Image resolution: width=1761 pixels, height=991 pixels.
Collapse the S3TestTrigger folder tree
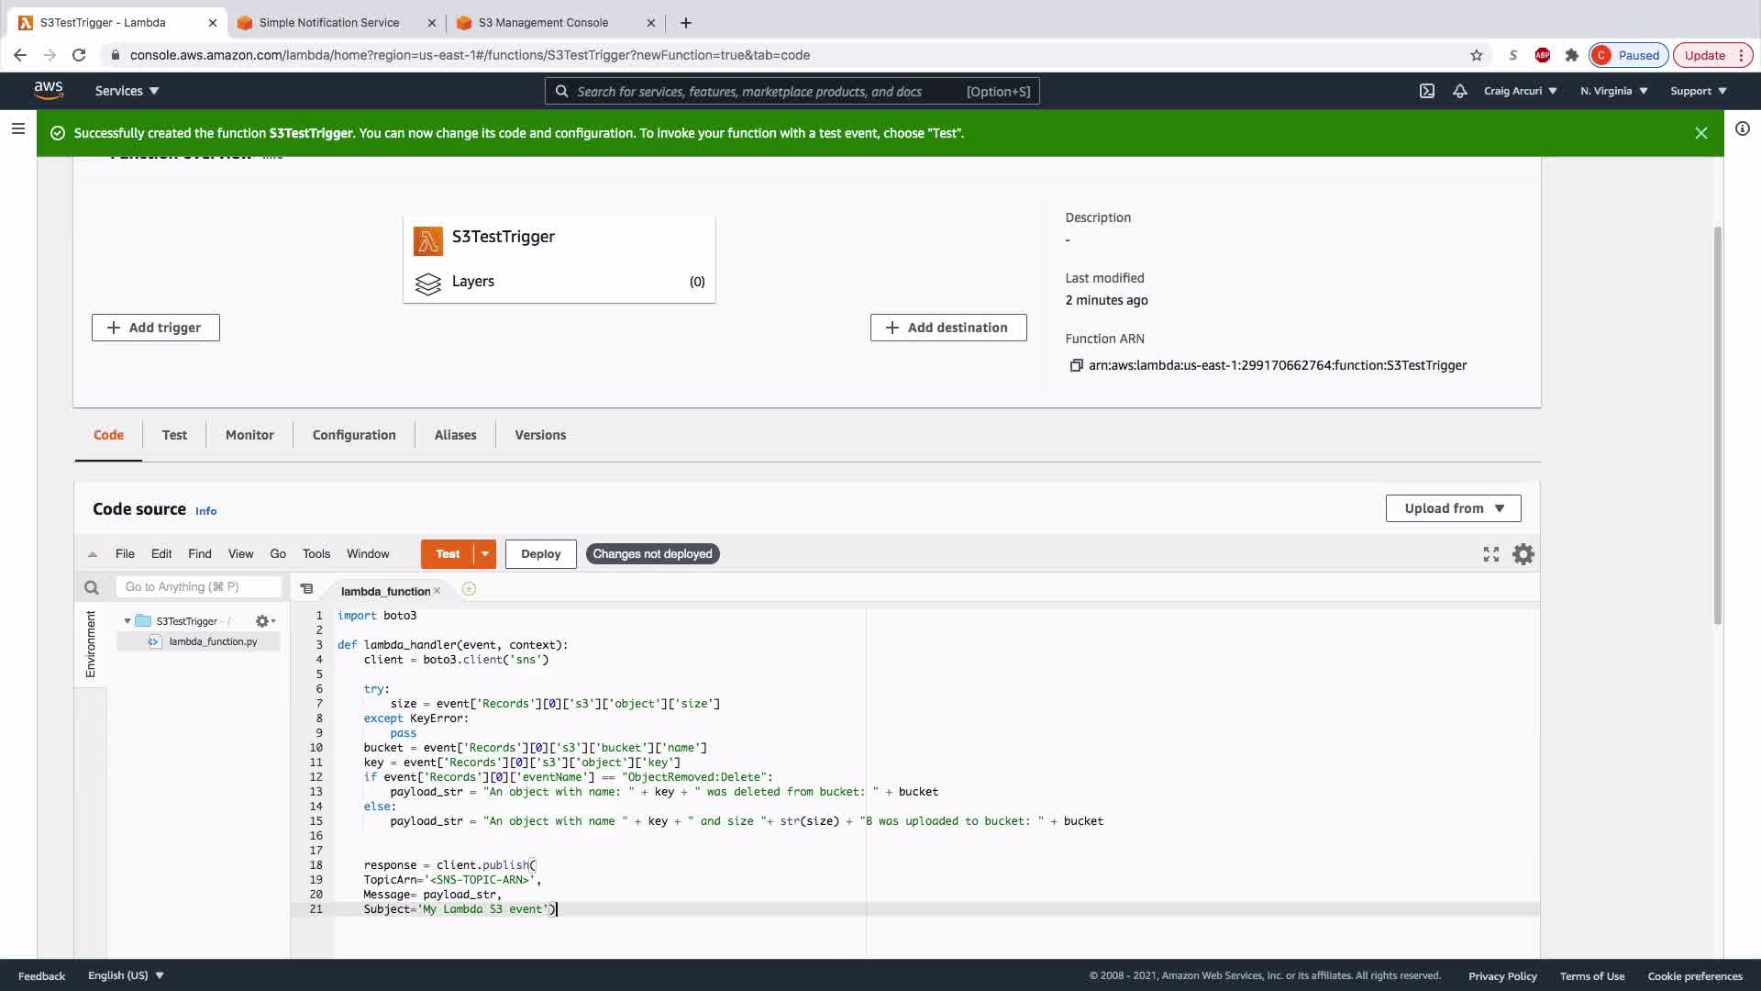tap(127, 621)
